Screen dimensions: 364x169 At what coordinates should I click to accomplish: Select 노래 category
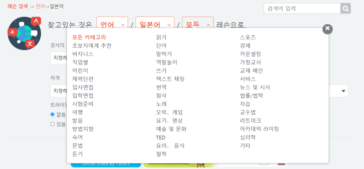point(161,104)
